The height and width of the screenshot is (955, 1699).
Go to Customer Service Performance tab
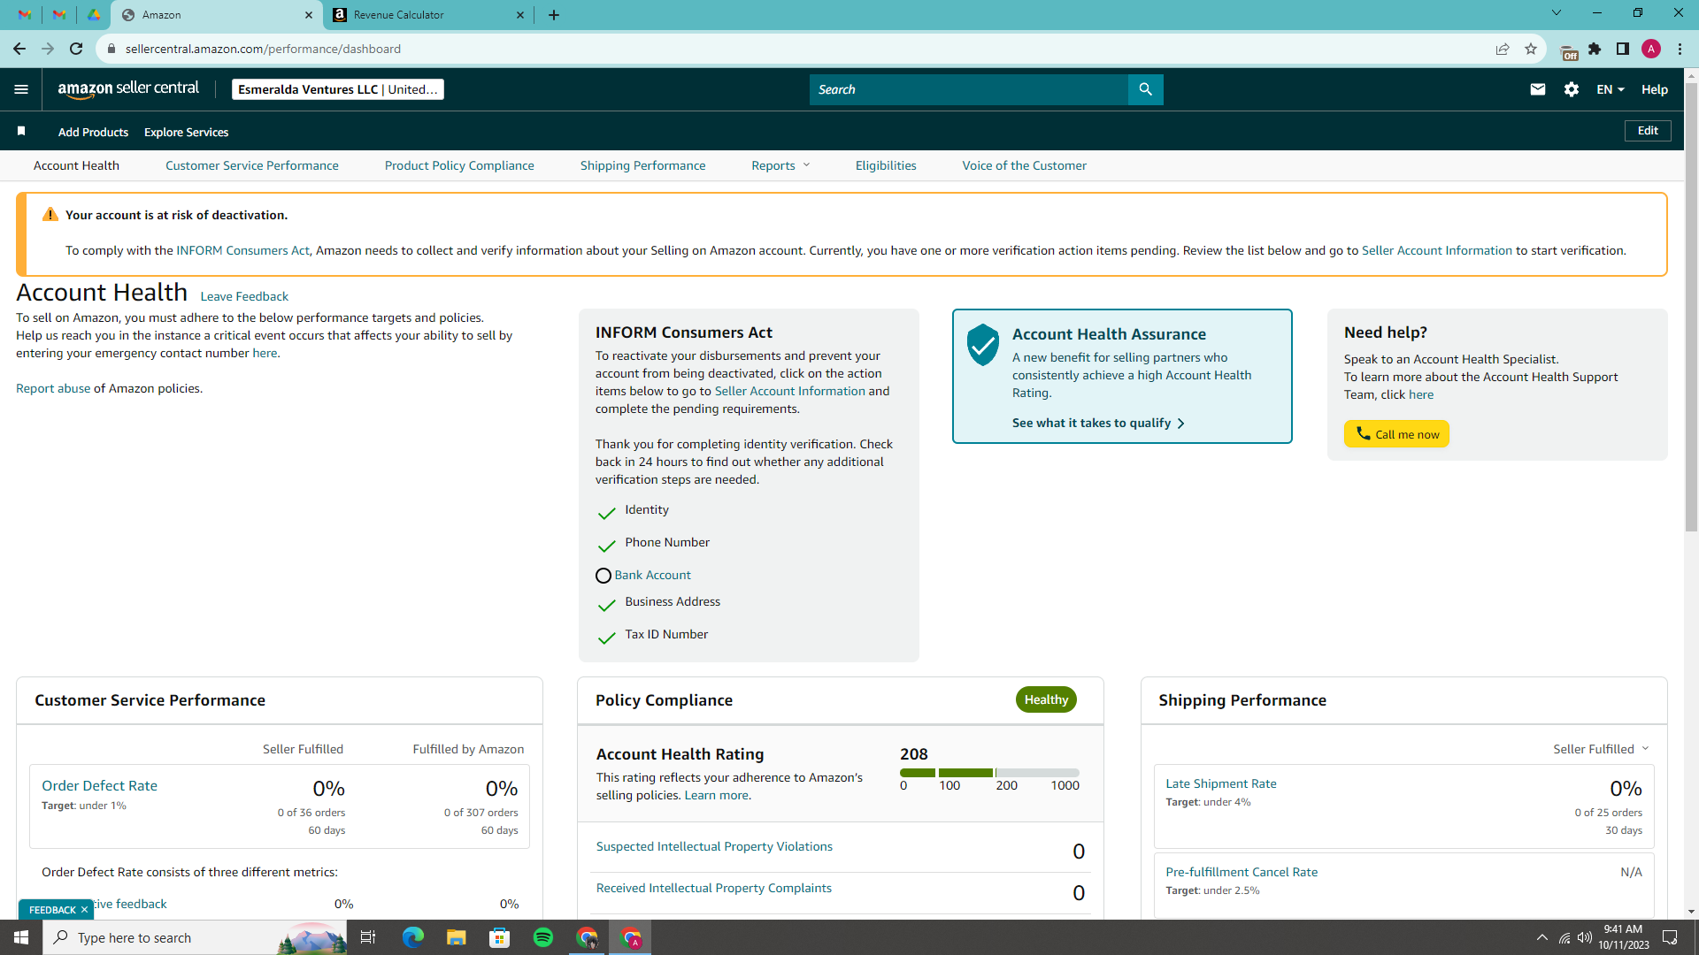tap(251, 165)
